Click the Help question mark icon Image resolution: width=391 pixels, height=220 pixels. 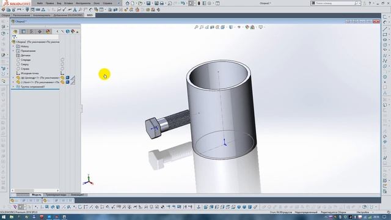pyautogui.click(x=370, y=3)
